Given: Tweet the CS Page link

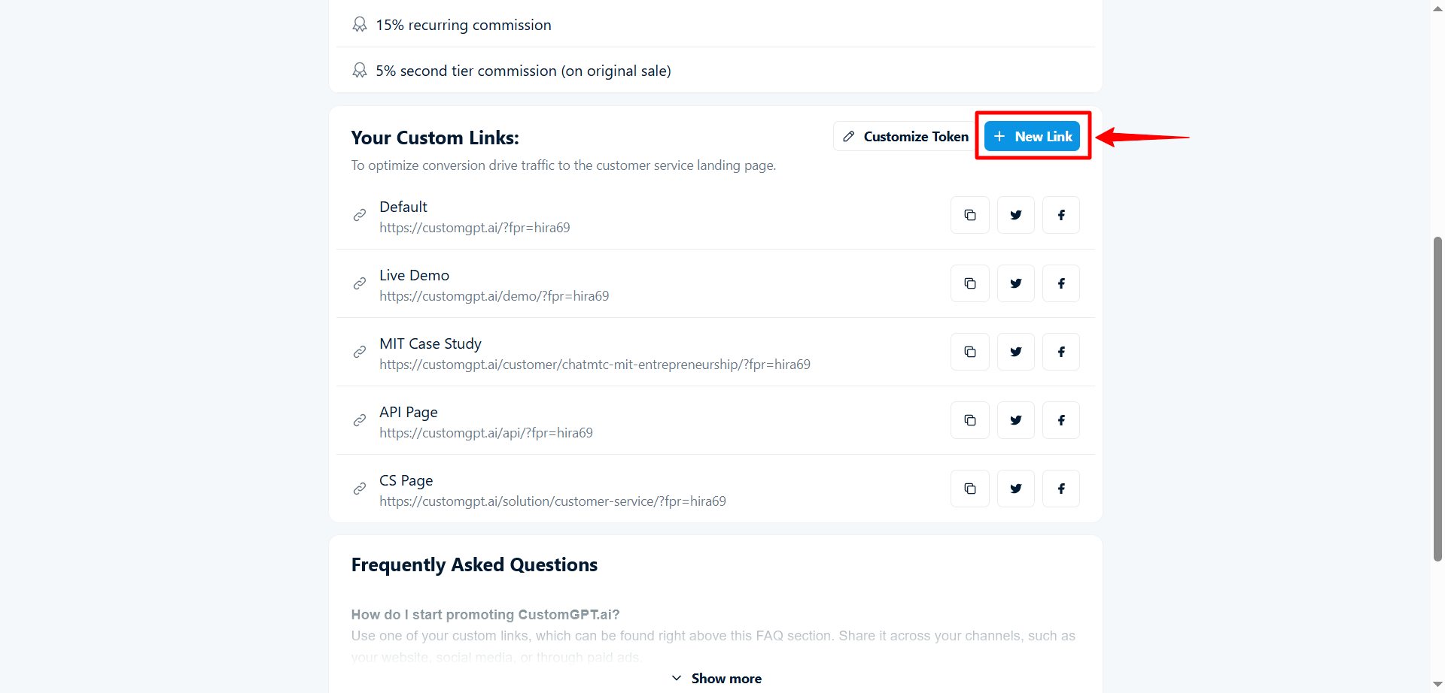Looking at the screenshot, I should [x=1016, y=489].
